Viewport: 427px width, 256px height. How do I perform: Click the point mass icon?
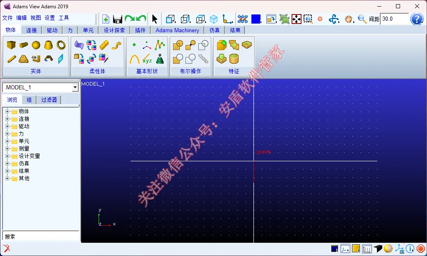click(x=160, y=59)
